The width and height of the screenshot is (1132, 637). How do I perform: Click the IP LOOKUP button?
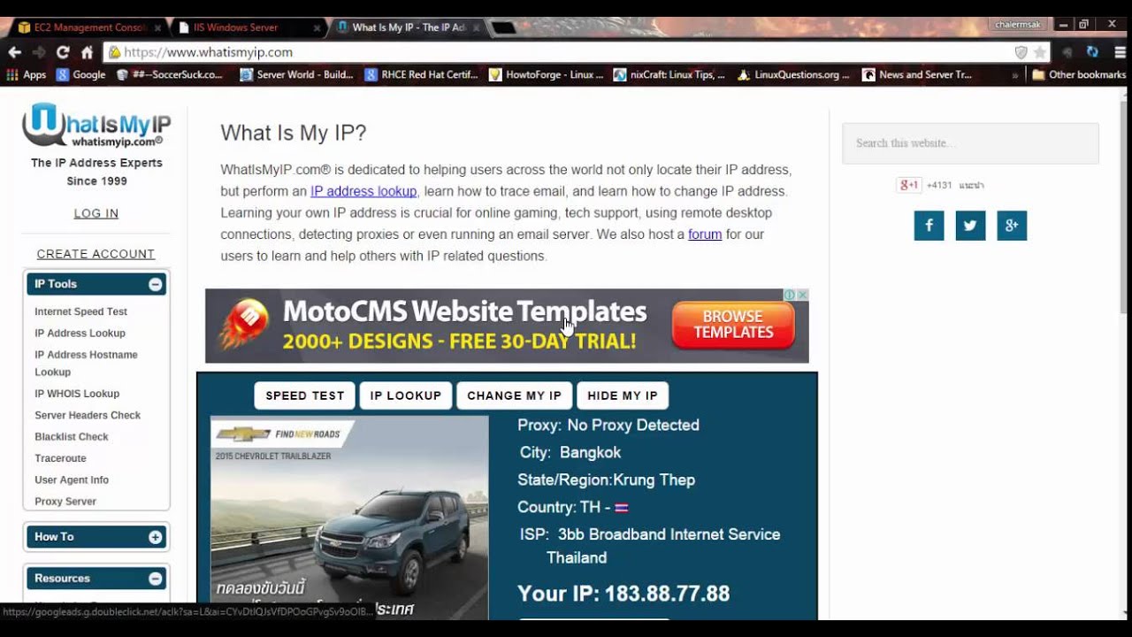[x=406, y=395]
